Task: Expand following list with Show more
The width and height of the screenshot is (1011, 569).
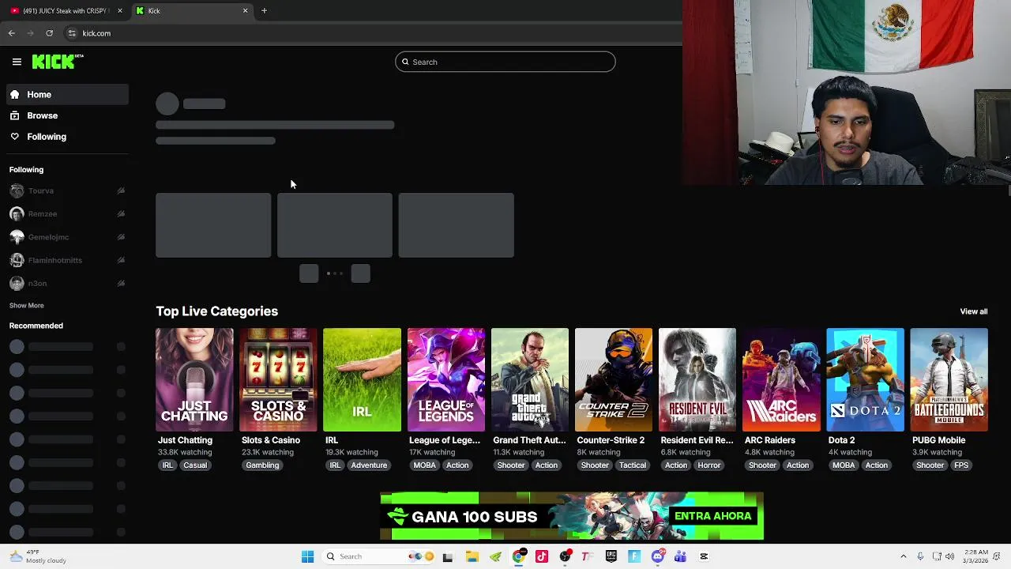Action: (26, 305)
